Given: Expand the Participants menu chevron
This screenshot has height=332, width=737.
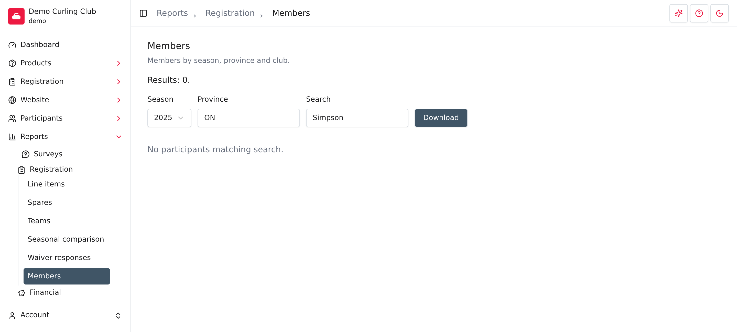Looking at the screenshot, I should click(x=118, y=118).
